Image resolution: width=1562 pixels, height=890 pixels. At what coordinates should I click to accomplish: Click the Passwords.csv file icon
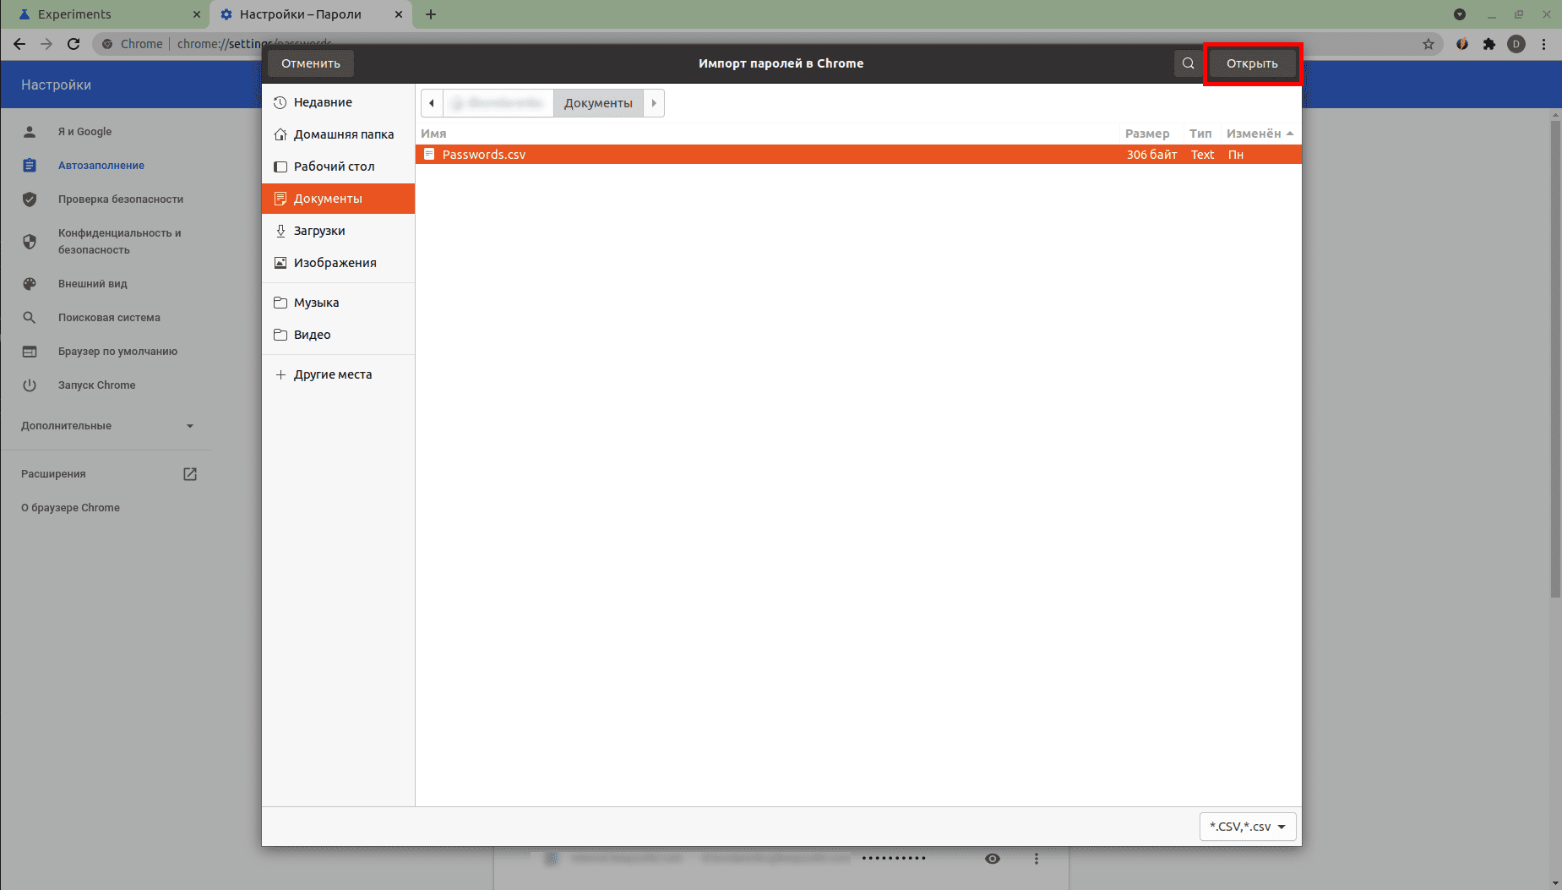click(x=429, y=155)
